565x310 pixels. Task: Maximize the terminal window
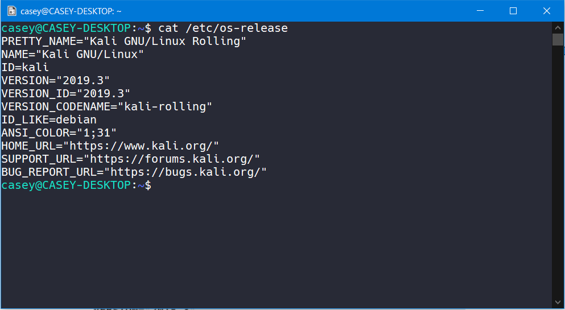click(513, 11)
